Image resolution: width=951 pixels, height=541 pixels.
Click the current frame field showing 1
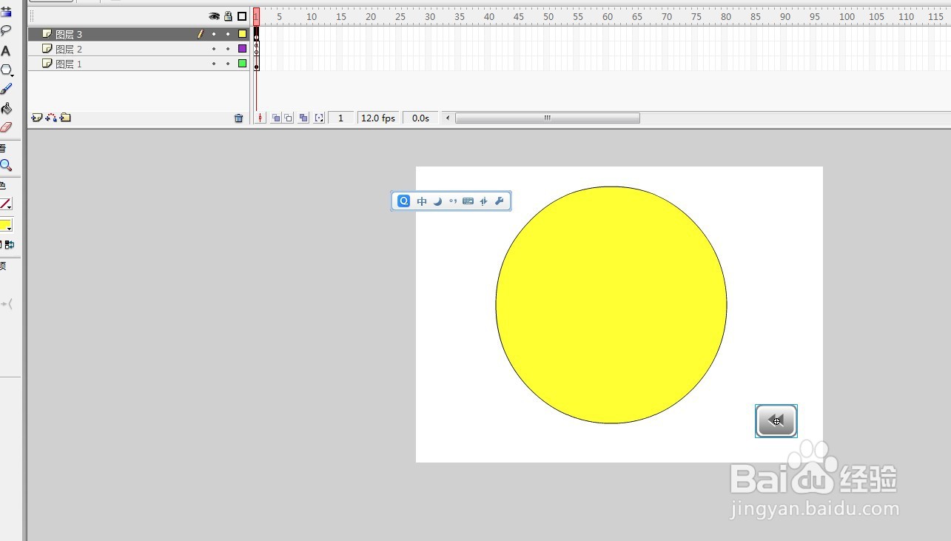[340, 118]
